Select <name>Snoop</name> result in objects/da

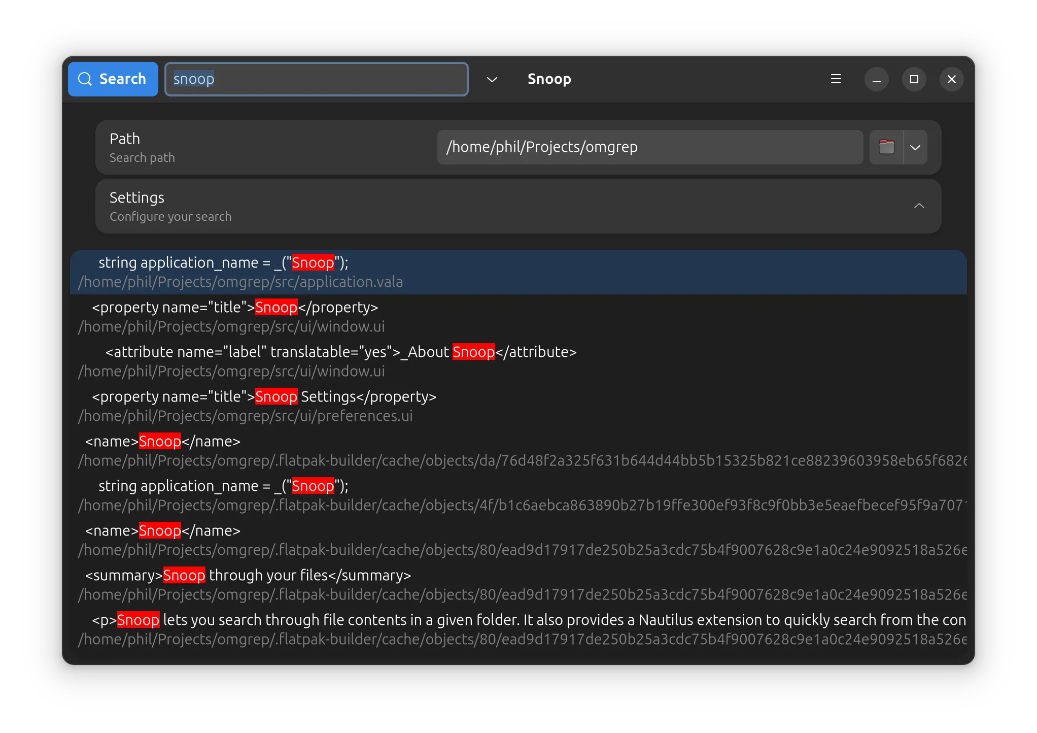coord(518,451)
